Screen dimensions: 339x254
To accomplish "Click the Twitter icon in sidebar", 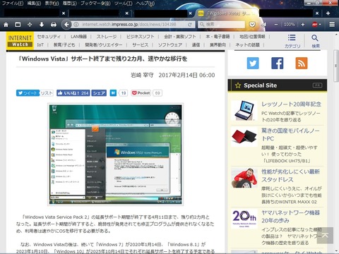I will 253,63.
